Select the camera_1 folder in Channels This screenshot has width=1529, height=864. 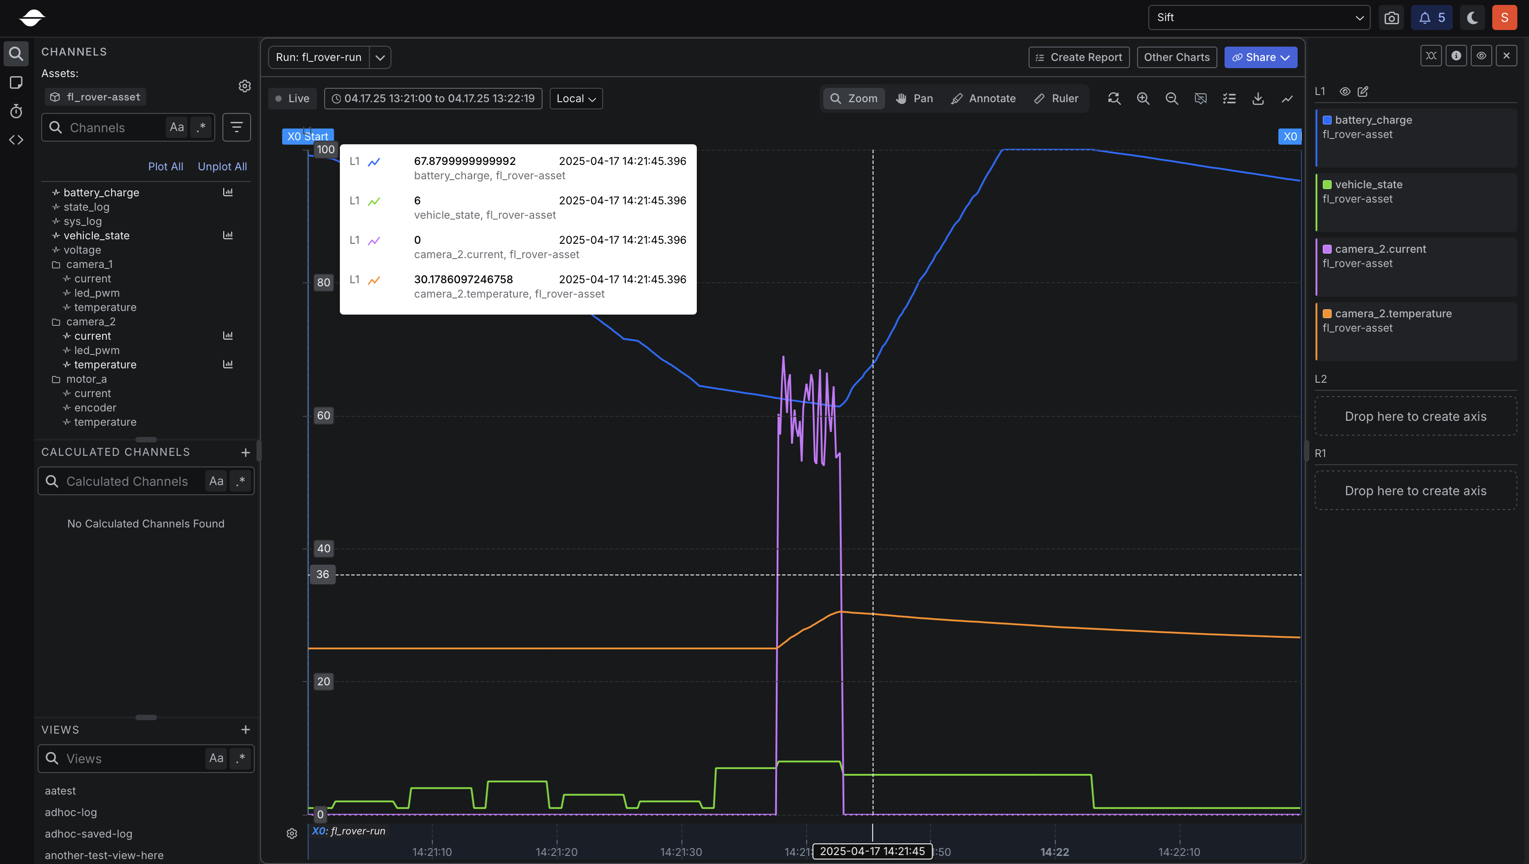point(90,264)
